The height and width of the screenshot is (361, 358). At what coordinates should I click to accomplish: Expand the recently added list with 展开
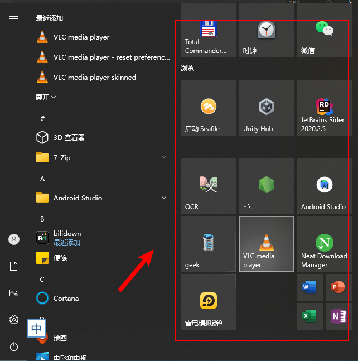coord(46,97)
